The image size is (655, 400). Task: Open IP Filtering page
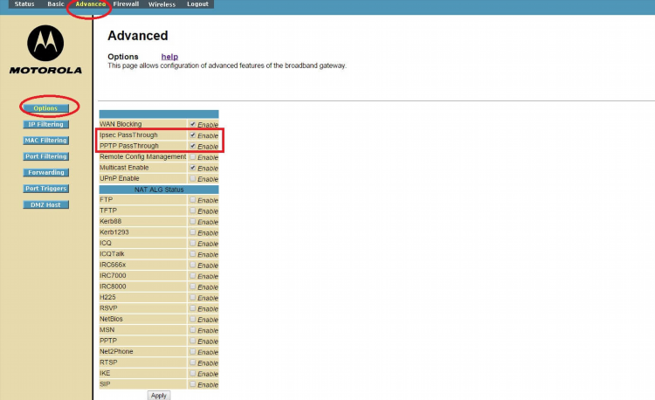[45, 124]
